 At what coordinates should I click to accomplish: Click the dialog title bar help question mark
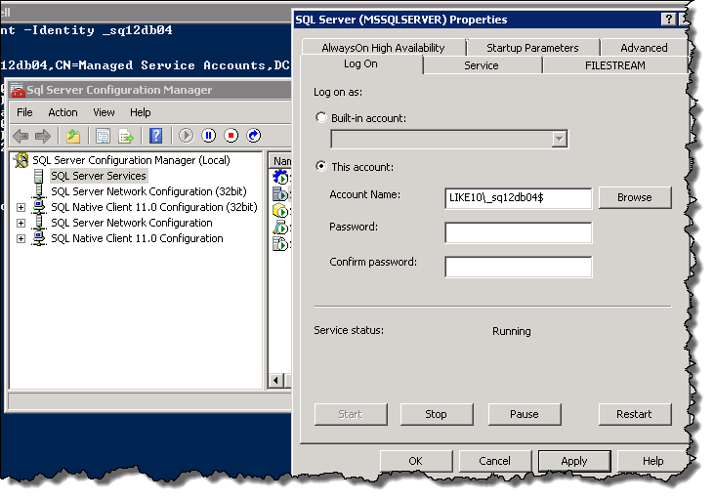[668, 20]
